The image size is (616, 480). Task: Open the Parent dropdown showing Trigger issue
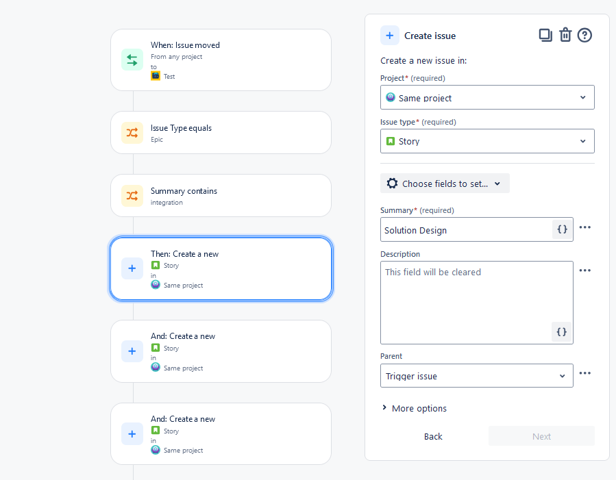[x=476, y=376]
